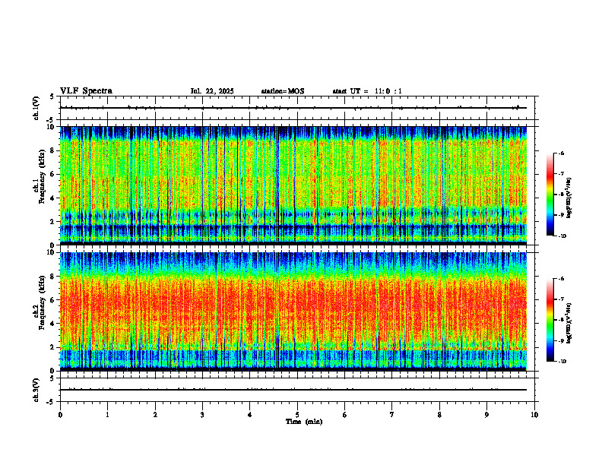602x465 pixels.
Task: Click time axis tick label "9"
Action: (486, 415)
